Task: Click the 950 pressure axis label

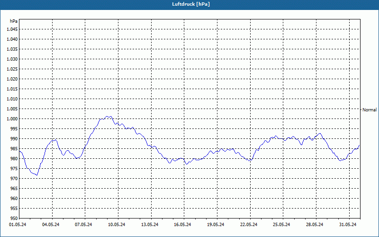Action: point(14,218)
